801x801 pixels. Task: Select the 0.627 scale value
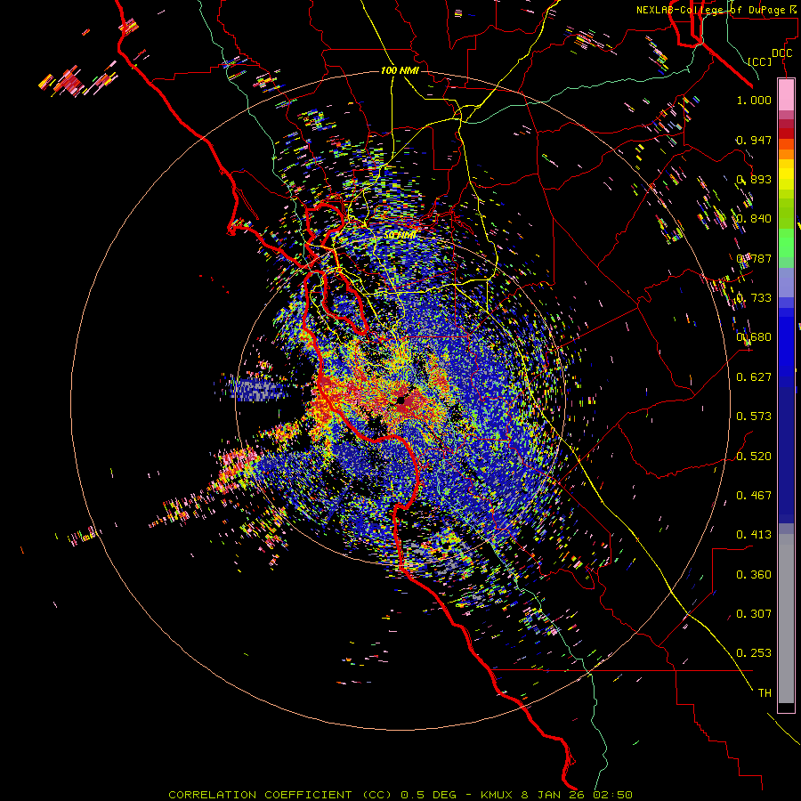(754, 377)
